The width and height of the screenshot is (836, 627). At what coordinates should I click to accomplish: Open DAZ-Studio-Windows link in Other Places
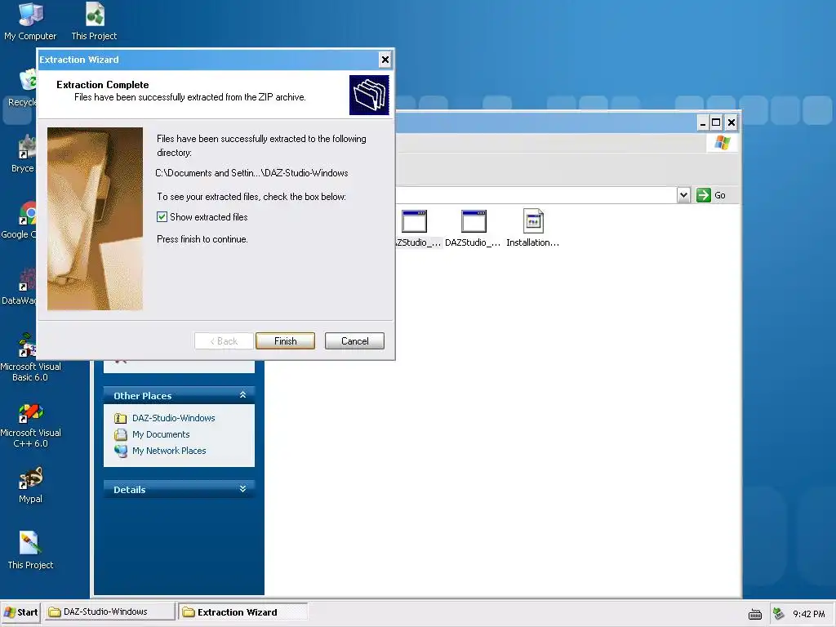point(173,418)
